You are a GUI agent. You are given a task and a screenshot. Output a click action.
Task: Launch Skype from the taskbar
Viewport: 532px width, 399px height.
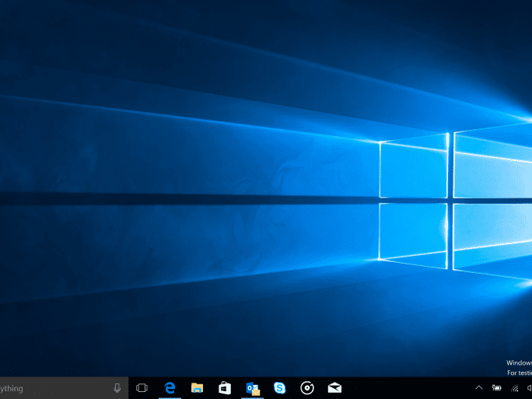279,387
